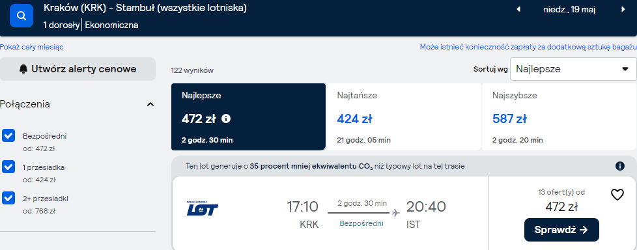Uncheck the Bezpośredni checkbox

pyautogui.click(x=8, y=135)
